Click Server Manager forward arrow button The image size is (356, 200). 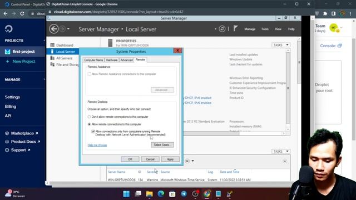coord(62,29)
